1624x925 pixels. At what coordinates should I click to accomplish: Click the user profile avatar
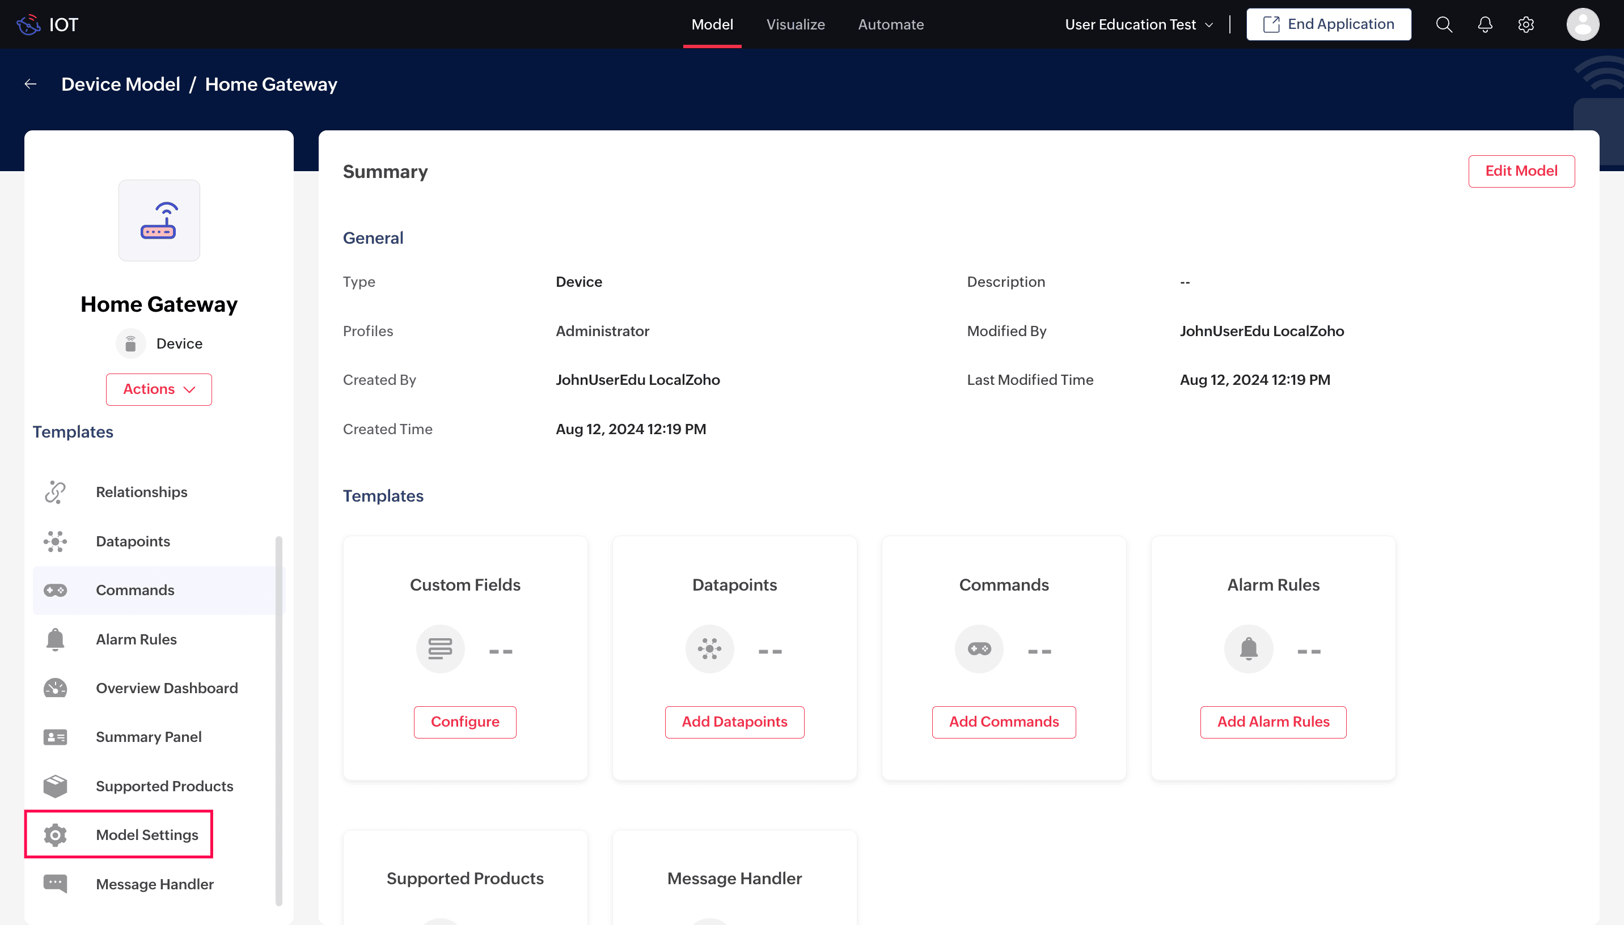(1582, 24)
